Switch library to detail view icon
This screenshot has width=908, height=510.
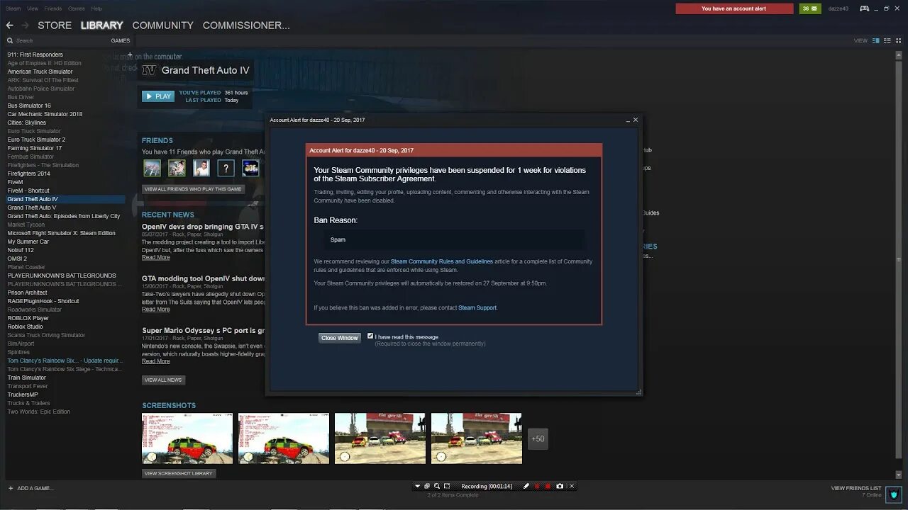point(876,40)
